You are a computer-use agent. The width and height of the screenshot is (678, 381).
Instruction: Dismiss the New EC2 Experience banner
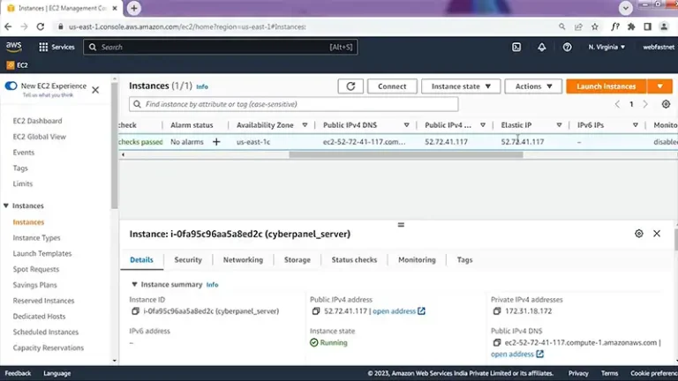(95, 90)
